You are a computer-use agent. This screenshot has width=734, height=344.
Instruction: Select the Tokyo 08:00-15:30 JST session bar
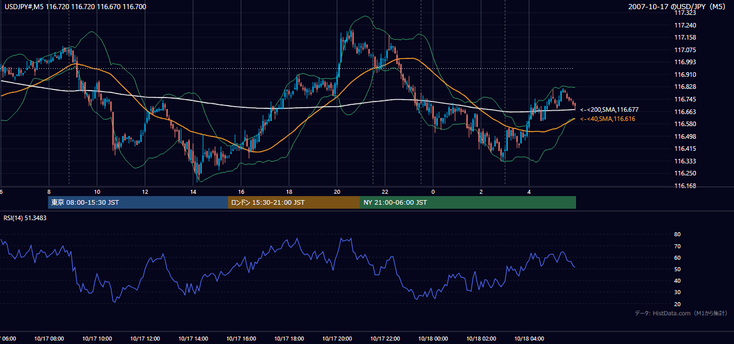click(x=138, y=202)
